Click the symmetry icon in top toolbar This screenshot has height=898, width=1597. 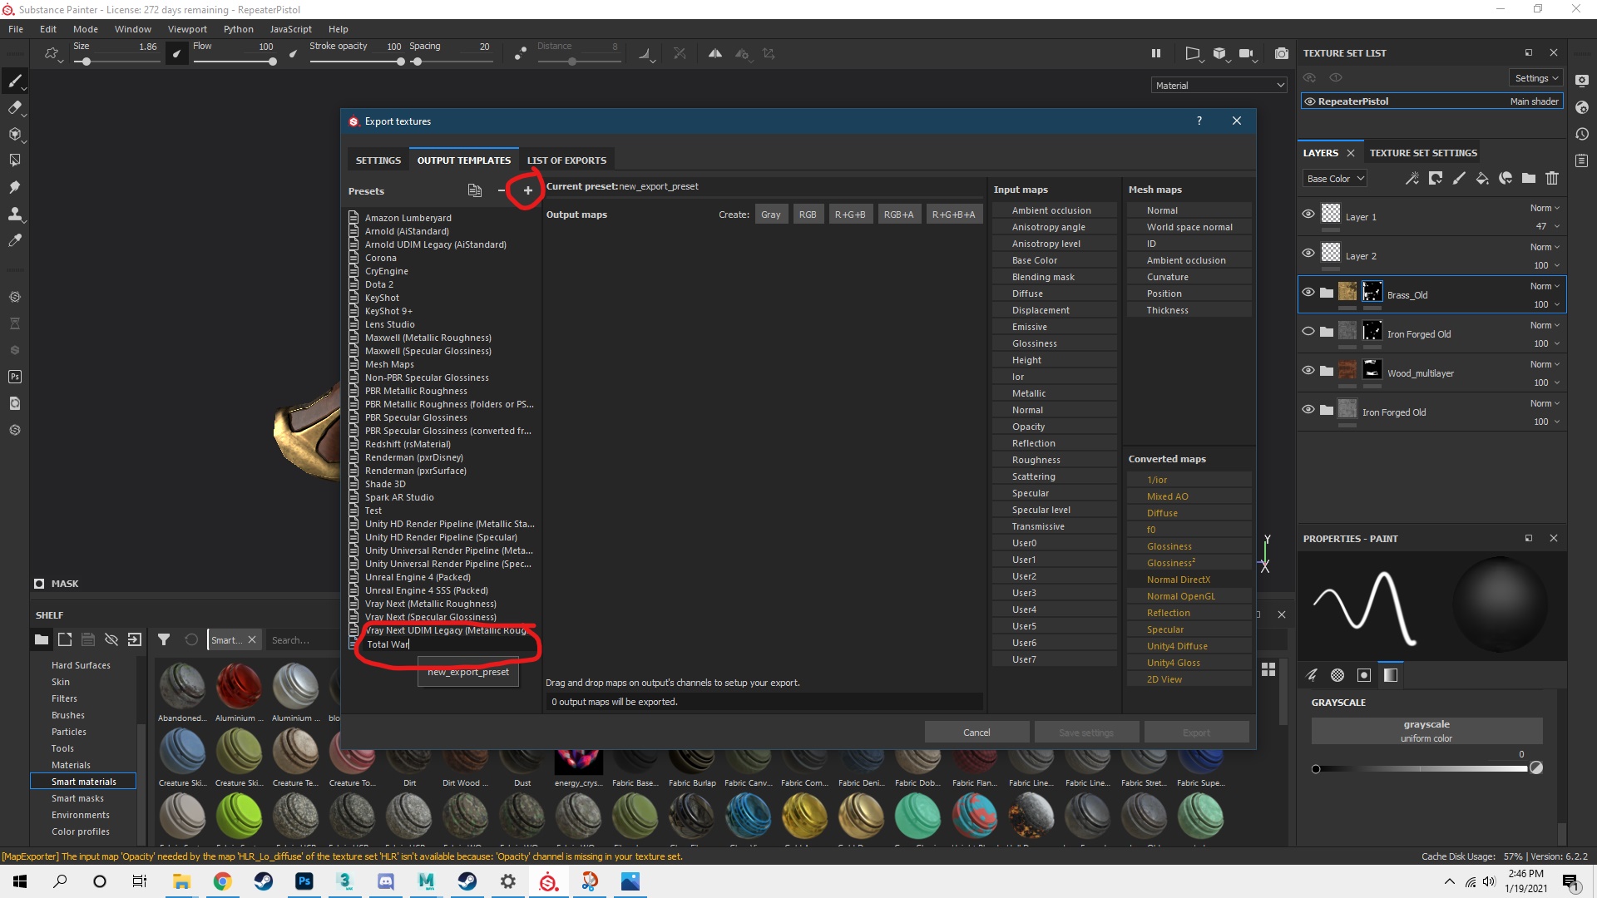(x=715, y=53)
